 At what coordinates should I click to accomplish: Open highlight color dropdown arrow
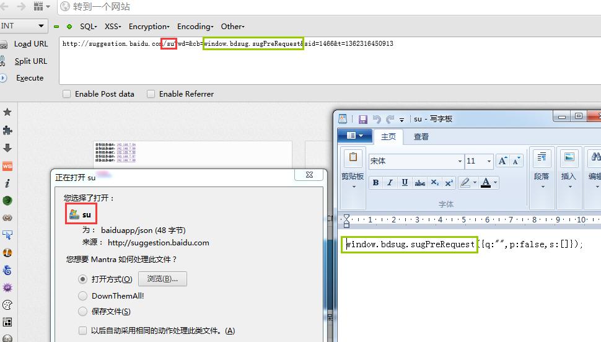pyautogui.click(x=475, y=183)
